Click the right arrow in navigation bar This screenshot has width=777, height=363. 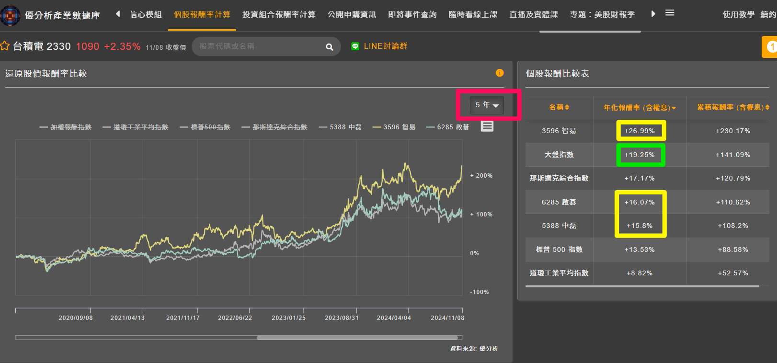[653, 14]
